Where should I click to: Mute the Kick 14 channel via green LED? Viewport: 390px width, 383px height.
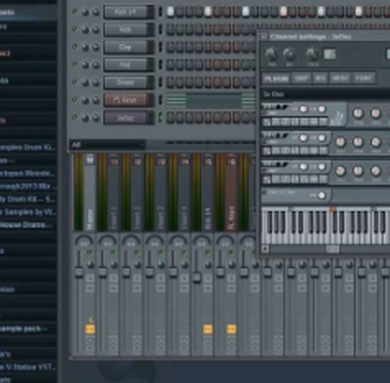coord(74,11)
